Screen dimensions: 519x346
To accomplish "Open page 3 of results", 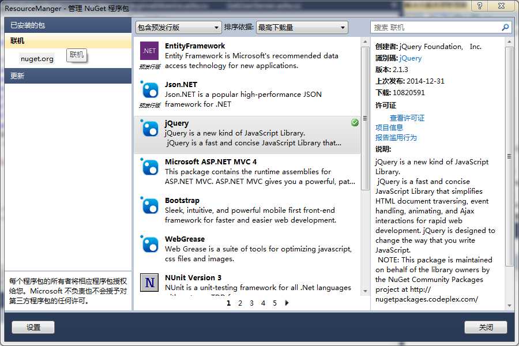I will click(x=251, y=303).
